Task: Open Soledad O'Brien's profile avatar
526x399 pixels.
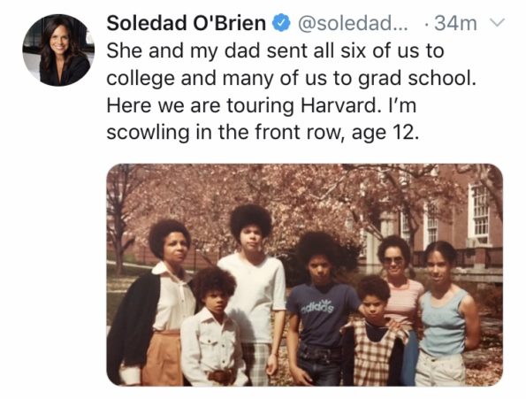Action: [58, 50]
